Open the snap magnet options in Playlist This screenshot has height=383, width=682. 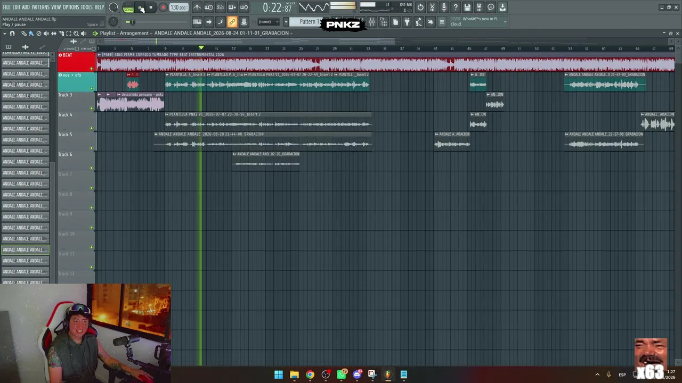pyautogui.click(x=12, y=34)
